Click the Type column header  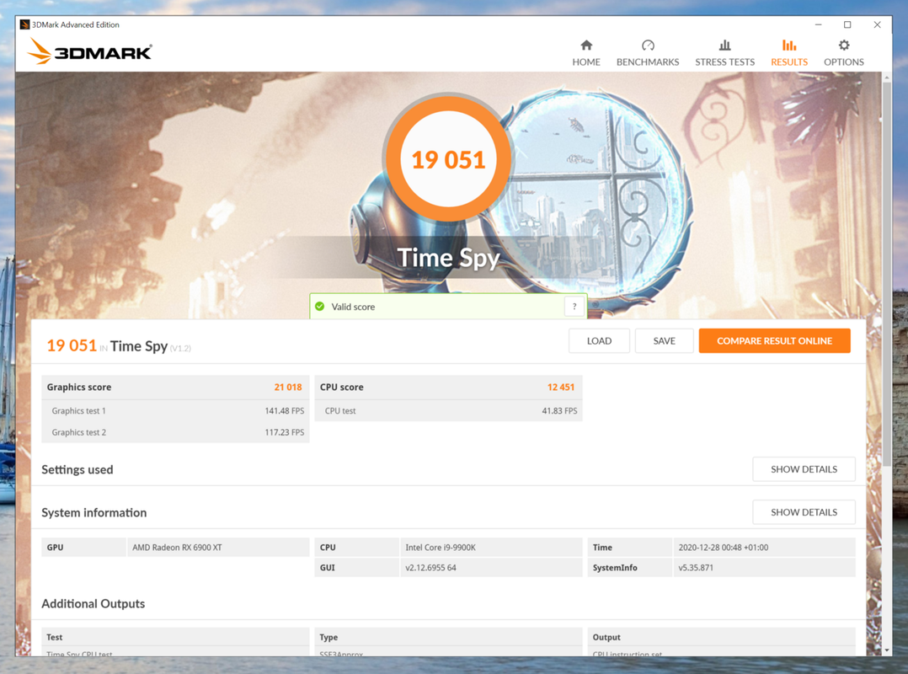[328, 637]
